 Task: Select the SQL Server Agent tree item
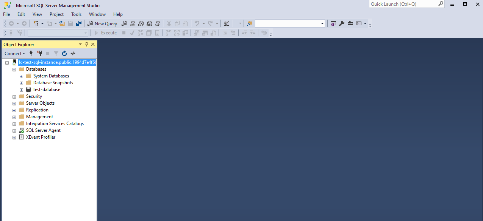pyautogui.click(x=43, y=130)
